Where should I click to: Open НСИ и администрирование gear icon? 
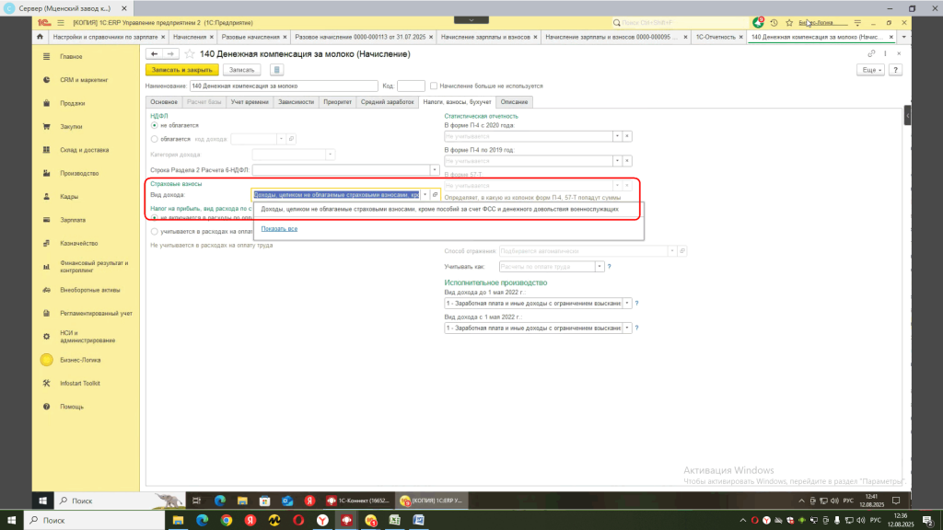(46, 337)
